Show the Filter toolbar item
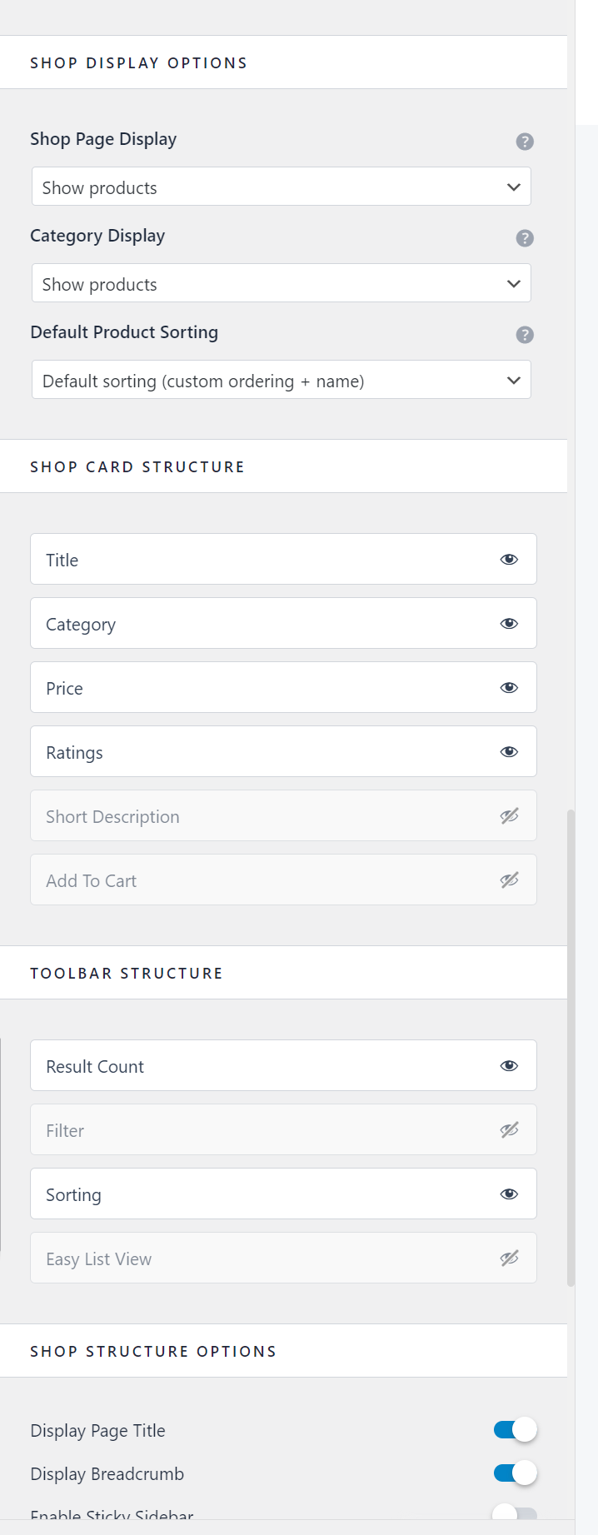 coord(509,1130)
